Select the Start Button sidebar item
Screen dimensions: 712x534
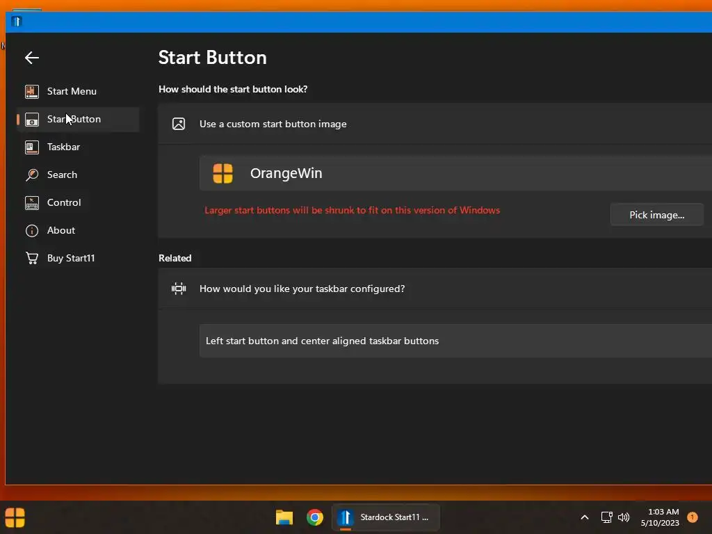(x=78, y=120)
